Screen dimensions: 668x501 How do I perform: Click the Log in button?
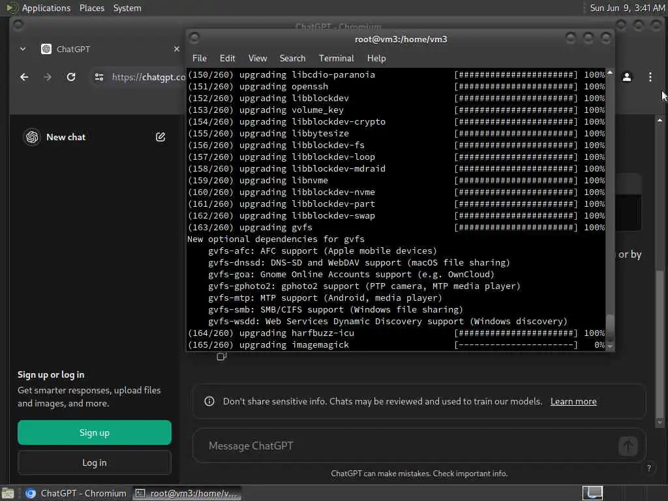[95, 463]
